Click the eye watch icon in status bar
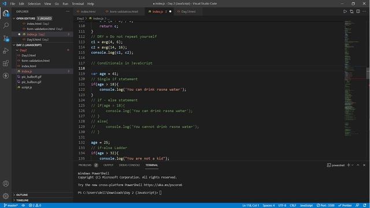 (23, 206)
